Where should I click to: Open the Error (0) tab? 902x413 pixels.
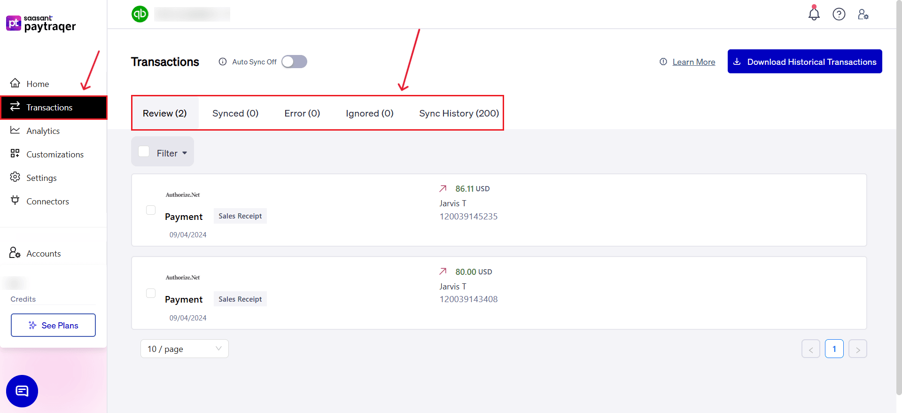(302, 113)
